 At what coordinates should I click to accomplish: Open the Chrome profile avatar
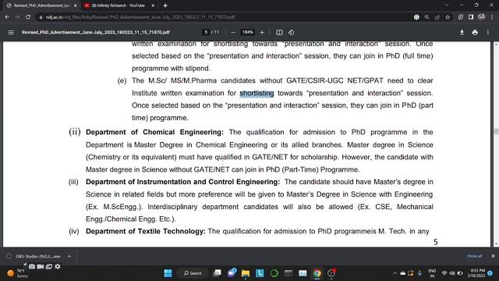tap(481, 17)
